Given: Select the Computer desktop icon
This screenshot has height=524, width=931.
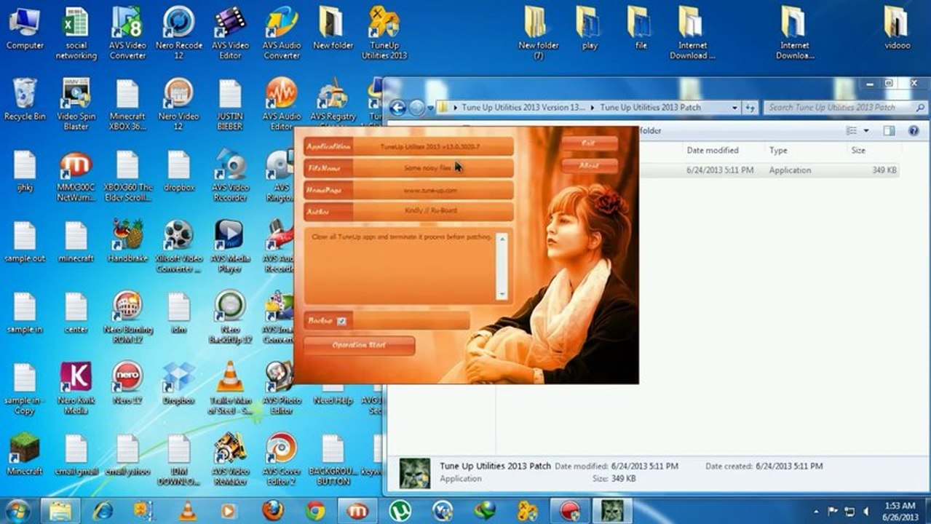Looking at the screenshot, I should 25,29.
